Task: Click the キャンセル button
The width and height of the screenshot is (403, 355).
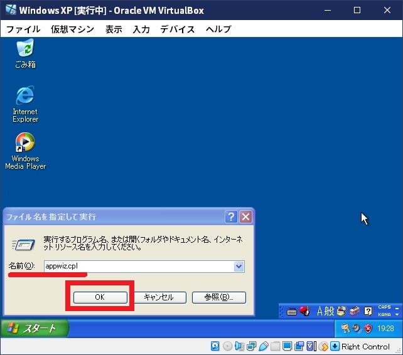Action: click(159, 297)
